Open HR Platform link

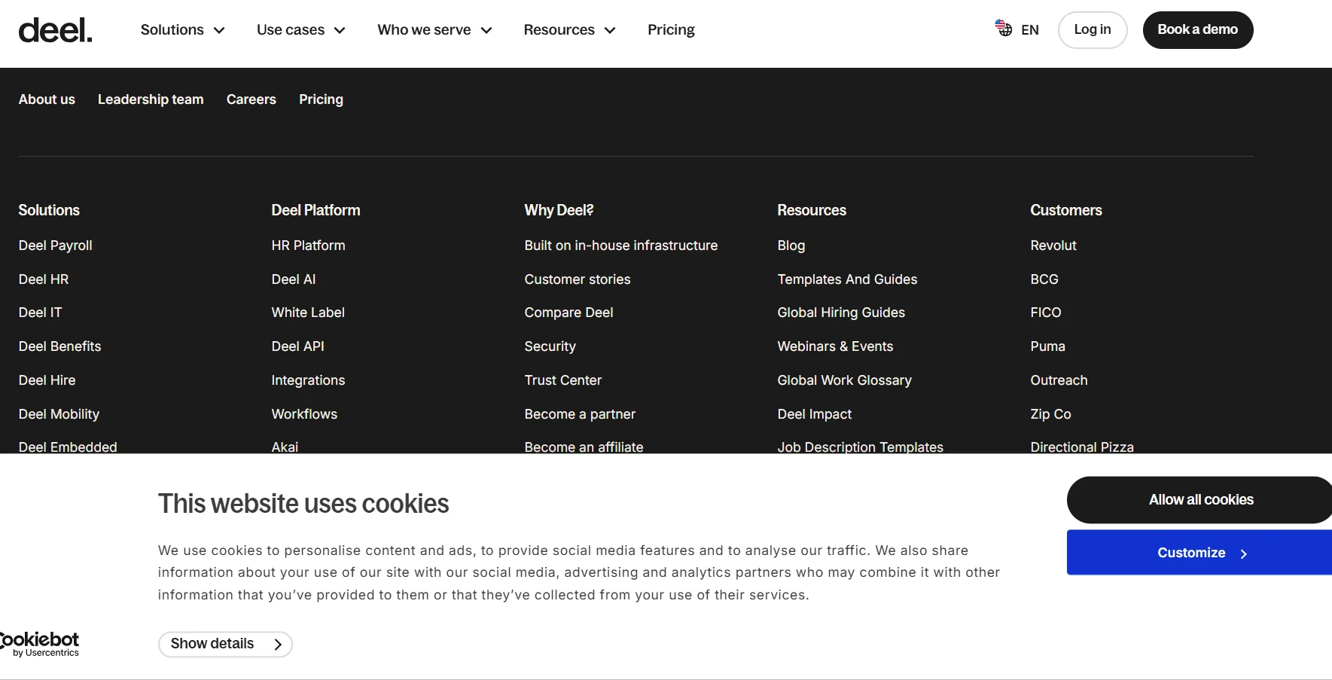click(309, 245)
